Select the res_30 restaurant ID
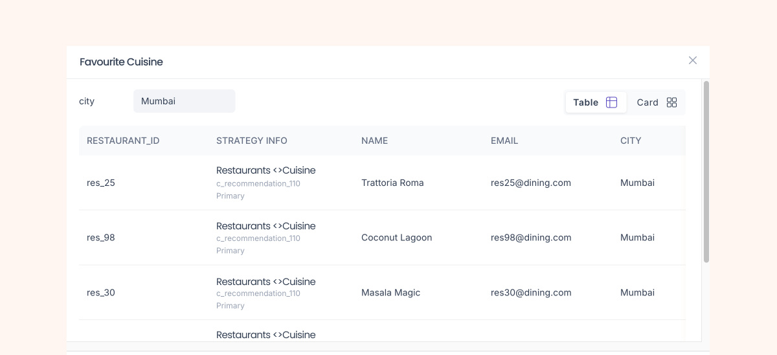 tap(101, 293)
